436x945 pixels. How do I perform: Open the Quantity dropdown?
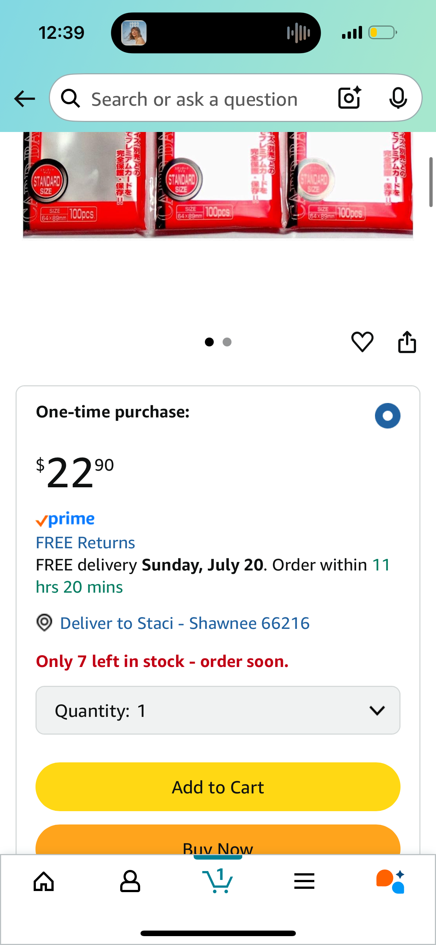pyautogui.click(x=218, y=710)
